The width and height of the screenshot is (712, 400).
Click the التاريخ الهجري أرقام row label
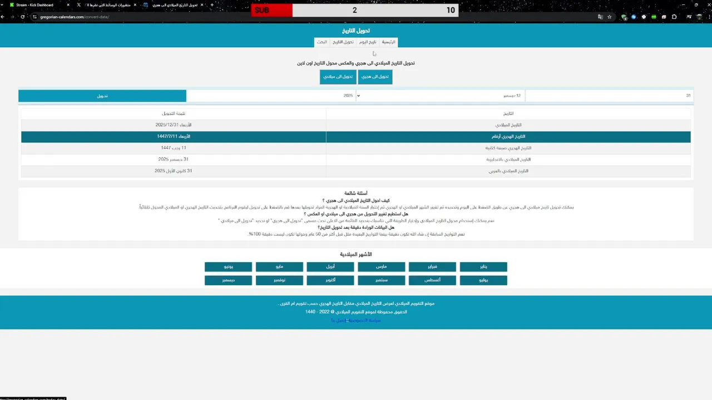point(508,137)
